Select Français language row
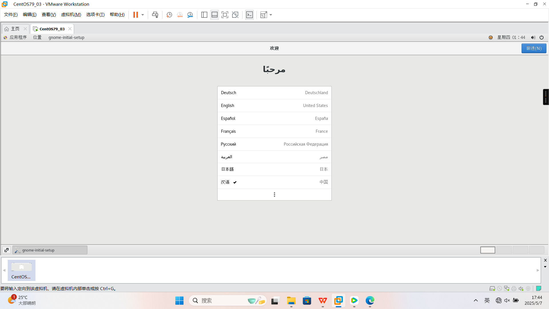This screenshot has width=549, height=309. (274, 131)
